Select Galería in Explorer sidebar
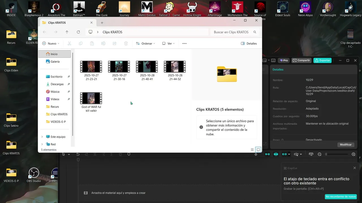The width and height of the screenshot is (362, 203). (x=55, y=61)
